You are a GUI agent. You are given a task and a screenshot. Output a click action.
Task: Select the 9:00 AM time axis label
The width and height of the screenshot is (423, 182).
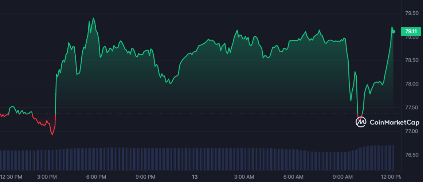[342, 177]
